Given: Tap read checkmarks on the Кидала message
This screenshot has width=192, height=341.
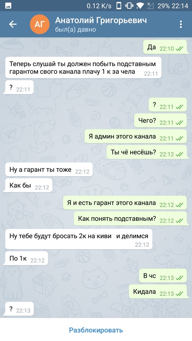Looking at the screenshot, I should (x=179, y=294).
